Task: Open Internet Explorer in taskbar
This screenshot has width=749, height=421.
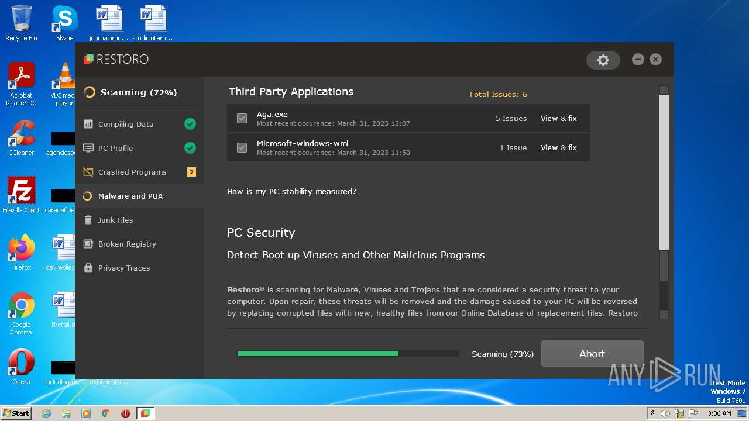Action: point(46,413)
